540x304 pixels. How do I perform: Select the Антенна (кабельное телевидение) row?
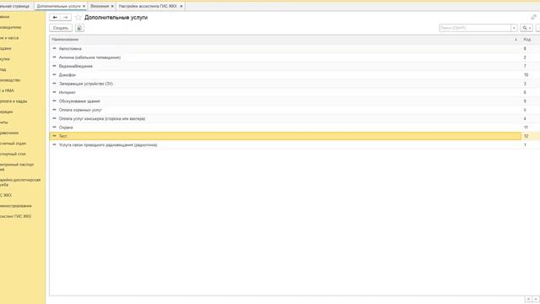[285, 57]
